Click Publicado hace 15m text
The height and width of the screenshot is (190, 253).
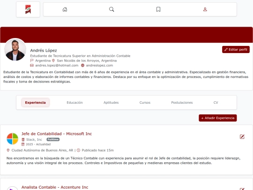pyautogui.click(x=97, y=150)
